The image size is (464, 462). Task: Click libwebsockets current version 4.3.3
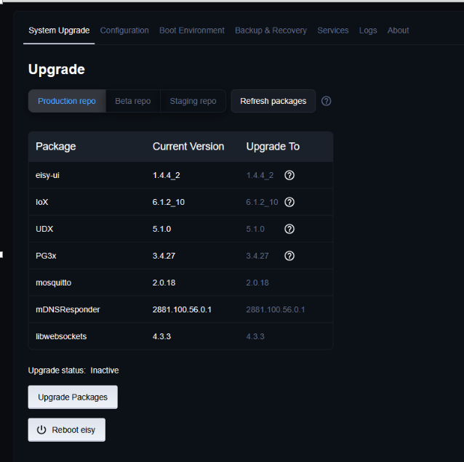click(161, 336)
